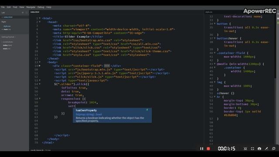This screenshot has width=279, height=157.
Task: Click the closing </script> tag on line 68
Action: [62, 135]
